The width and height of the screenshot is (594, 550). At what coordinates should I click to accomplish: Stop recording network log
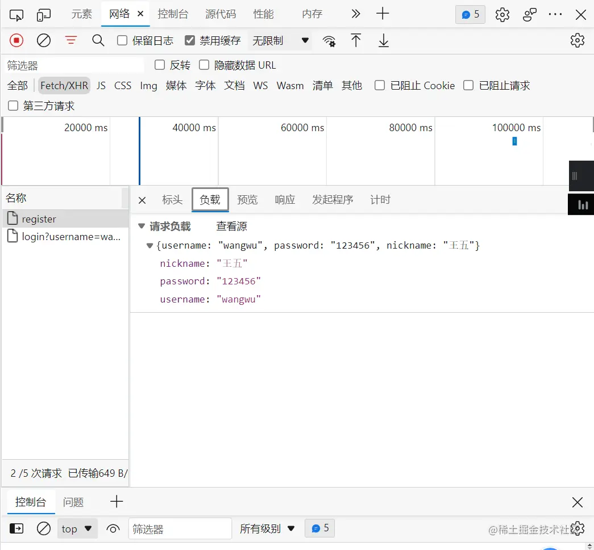coord(16,40)
